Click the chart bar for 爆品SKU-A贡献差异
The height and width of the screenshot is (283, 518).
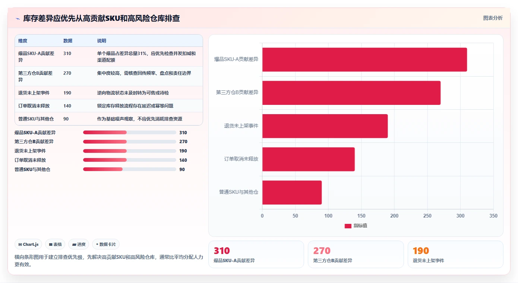[x=364, y=60]
